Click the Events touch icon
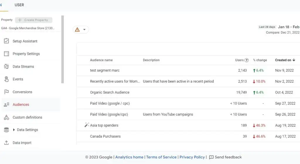Screen dimensions: 300x164 point(6,79)
